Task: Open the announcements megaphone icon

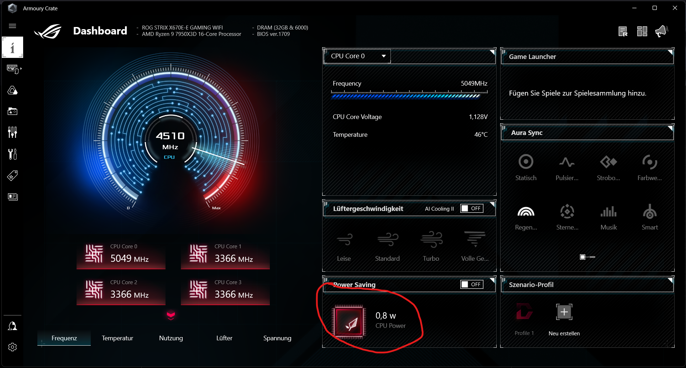Action: pos(661,31)
